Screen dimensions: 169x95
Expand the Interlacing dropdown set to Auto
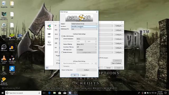pyautogui.click(x=84, y=29)
